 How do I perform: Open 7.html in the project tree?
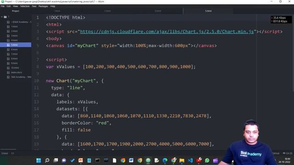(14, 54)
